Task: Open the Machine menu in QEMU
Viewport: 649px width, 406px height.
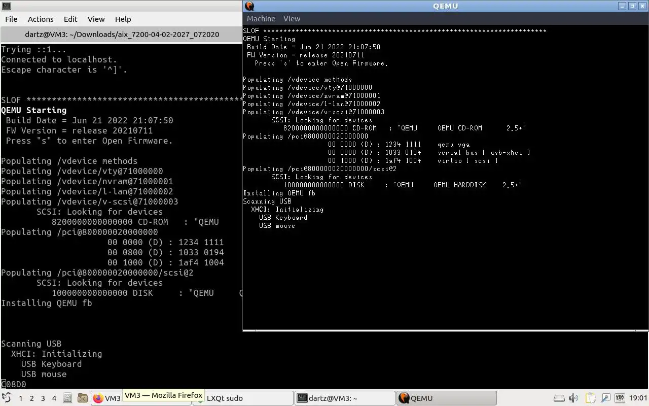Action: [x=261, y=19]
